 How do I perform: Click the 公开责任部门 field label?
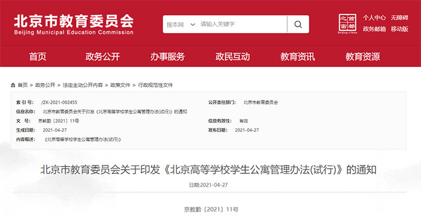pyautogui.click(x=222, y=103)
